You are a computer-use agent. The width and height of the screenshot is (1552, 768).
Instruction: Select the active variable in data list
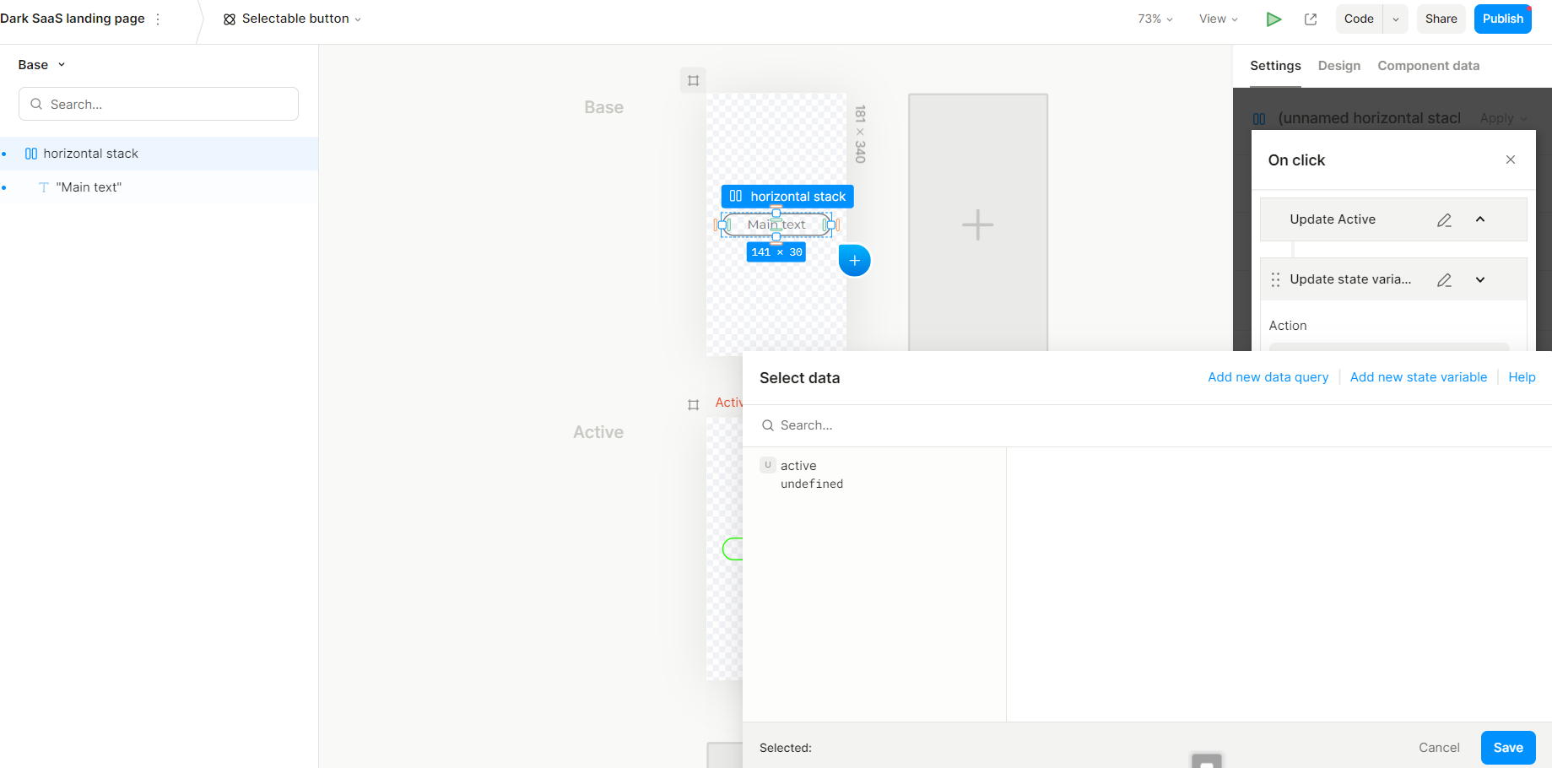[x=798, y=466]
